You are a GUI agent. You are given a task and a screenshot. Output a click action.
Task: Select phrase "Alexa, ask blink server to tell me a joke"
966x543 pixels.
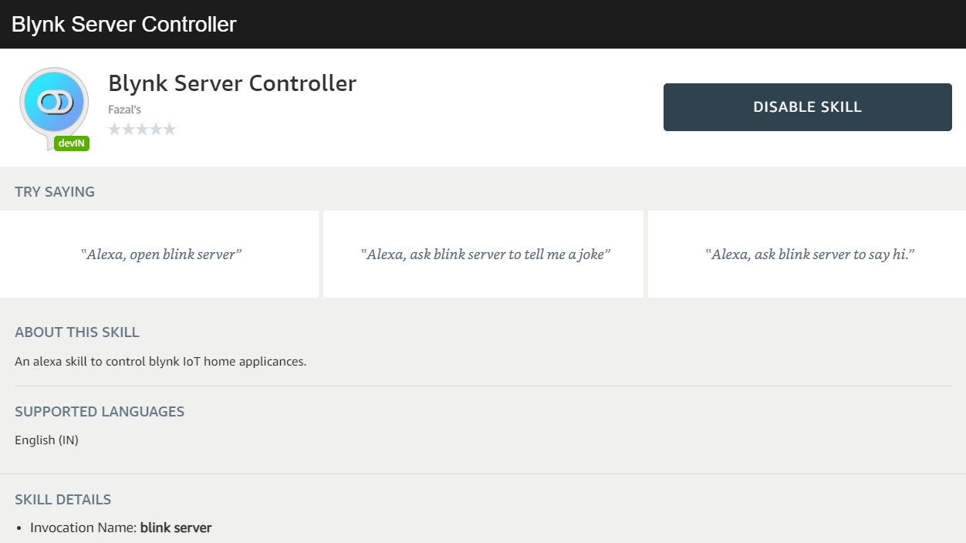point(485,255)
